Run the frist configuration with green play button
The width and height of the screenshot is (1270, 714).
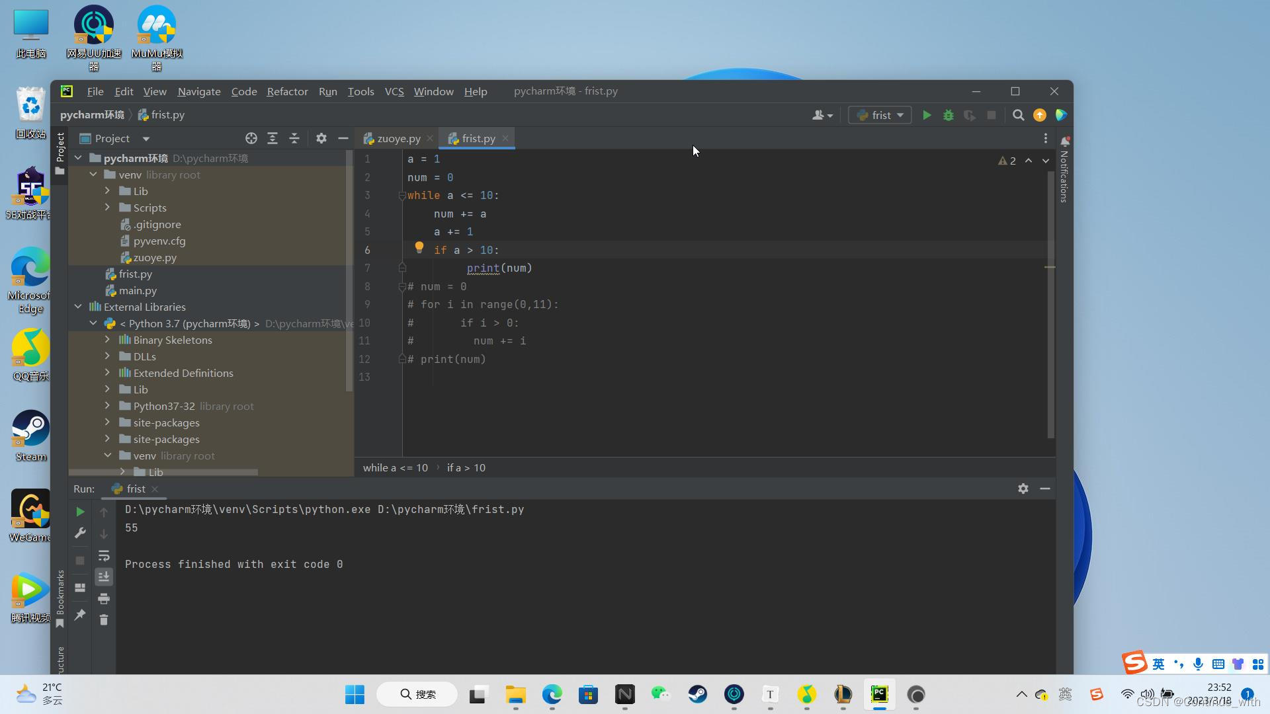point(927,115)
